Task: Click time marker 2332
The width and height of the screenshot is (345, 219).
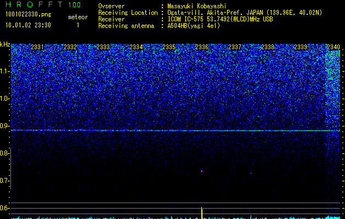Action: click(70, 47)
